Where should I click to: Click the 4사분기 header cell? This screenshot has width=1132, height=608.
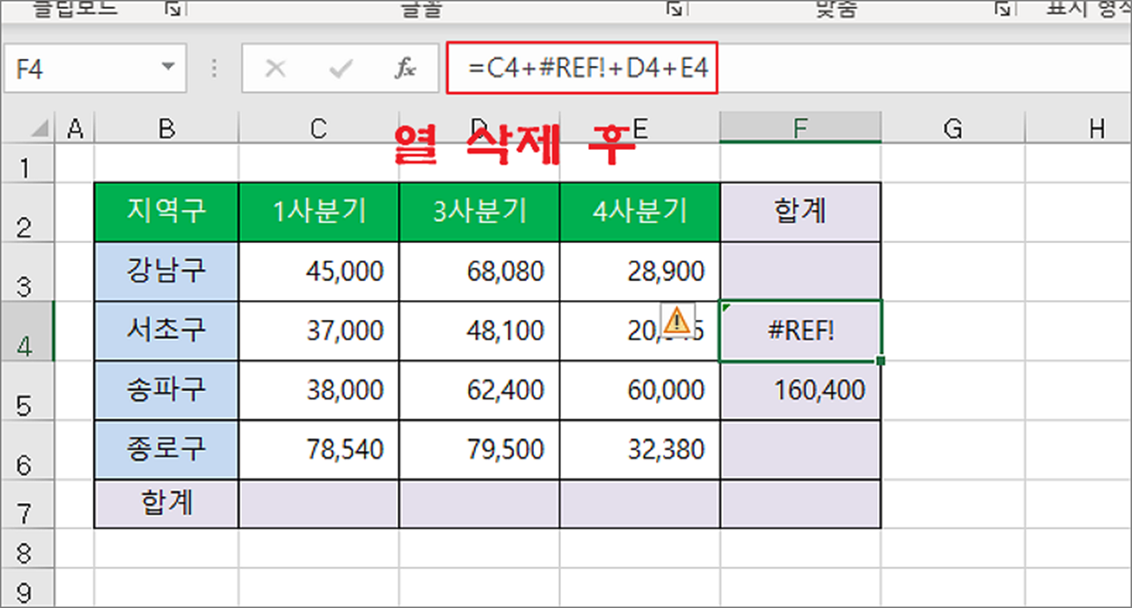[x=641, y=211]
